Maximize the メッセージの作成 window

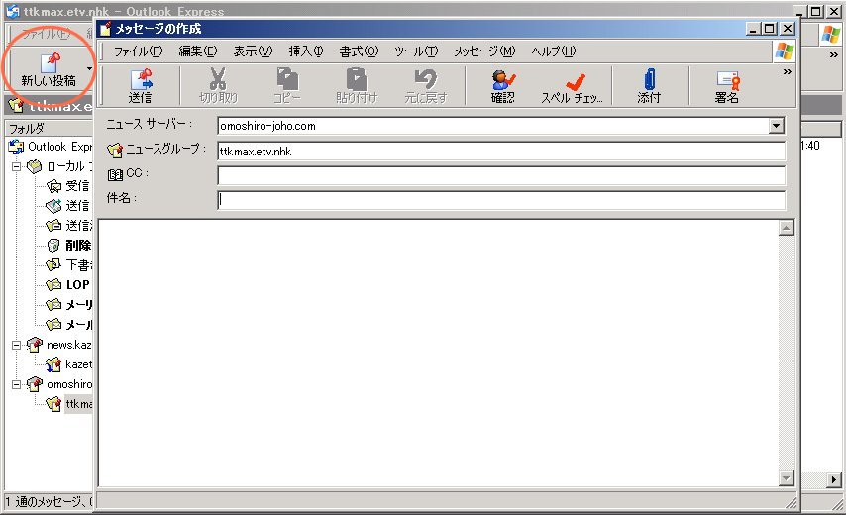[770, 28]
